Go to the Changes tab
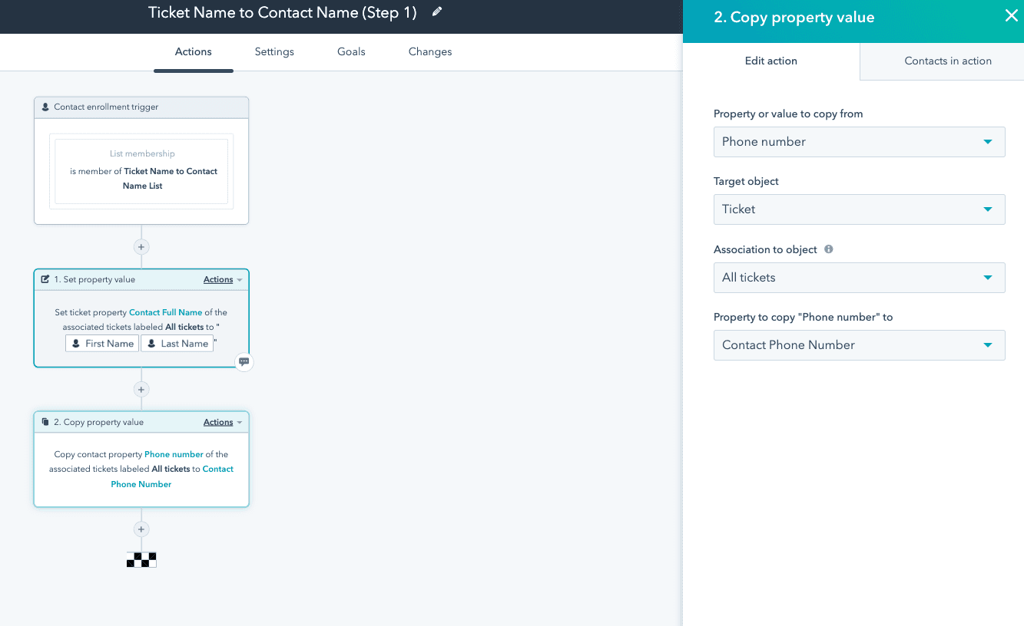This screenshot has height=626, width=1024. pyautogui.click(x=430, y=52)
